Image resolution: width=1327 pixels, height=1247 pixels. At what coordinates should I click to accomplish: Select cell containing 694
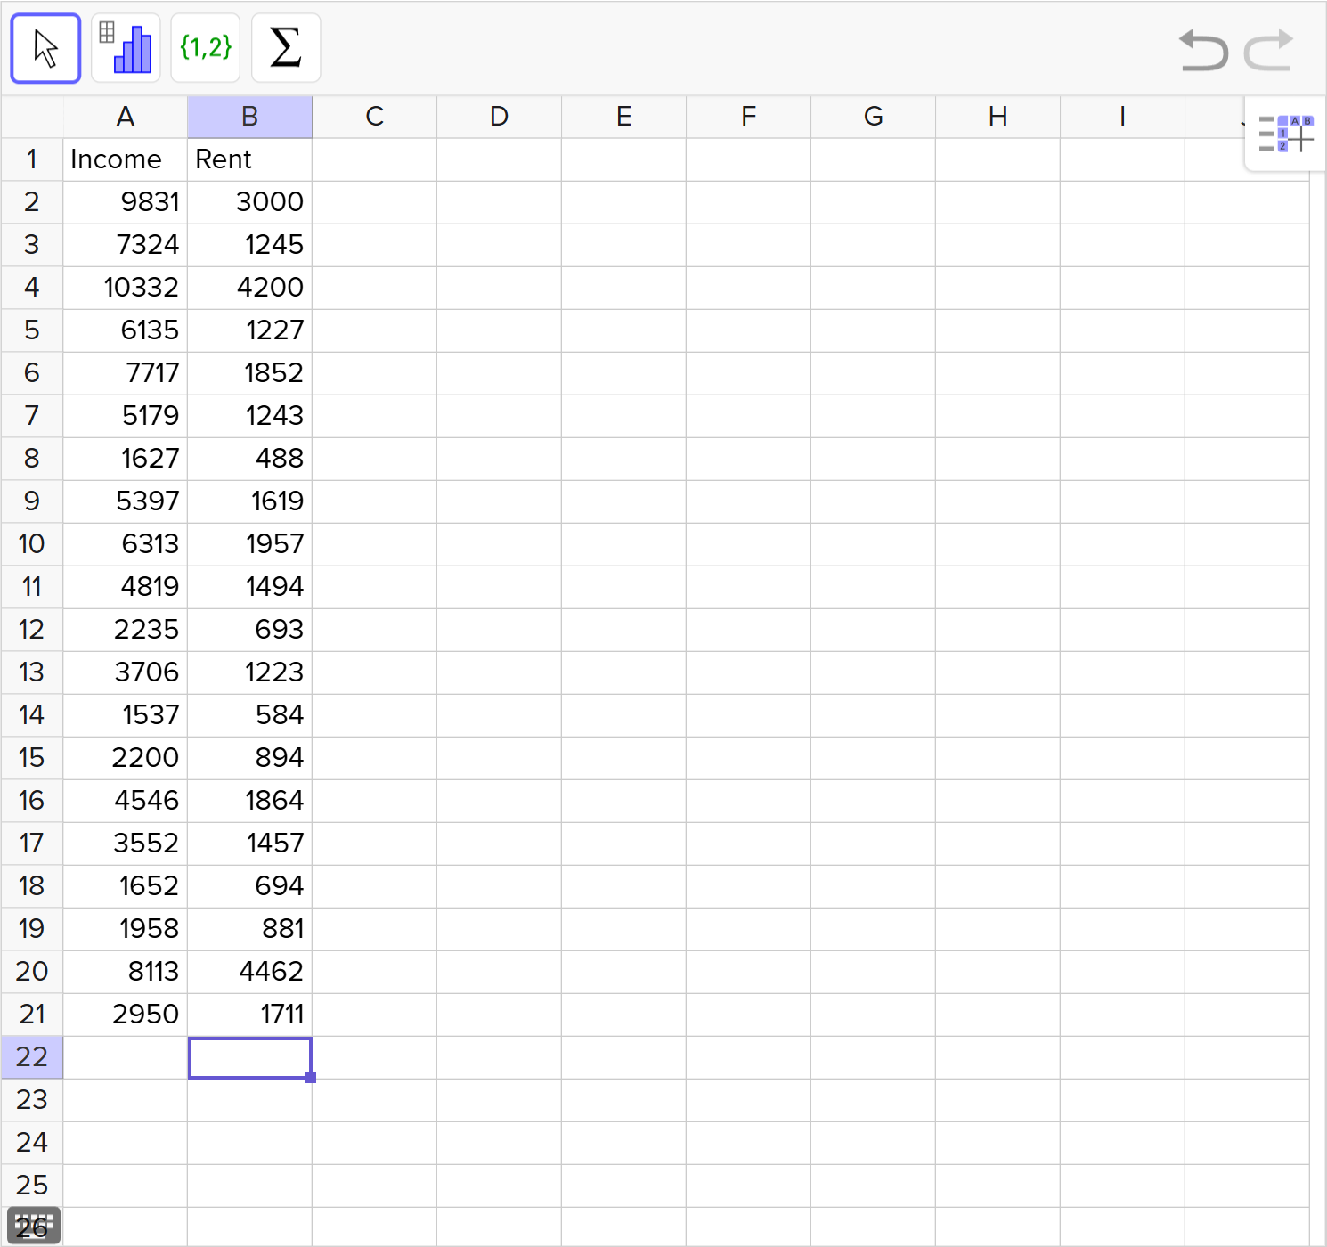(x=250, y=886)
